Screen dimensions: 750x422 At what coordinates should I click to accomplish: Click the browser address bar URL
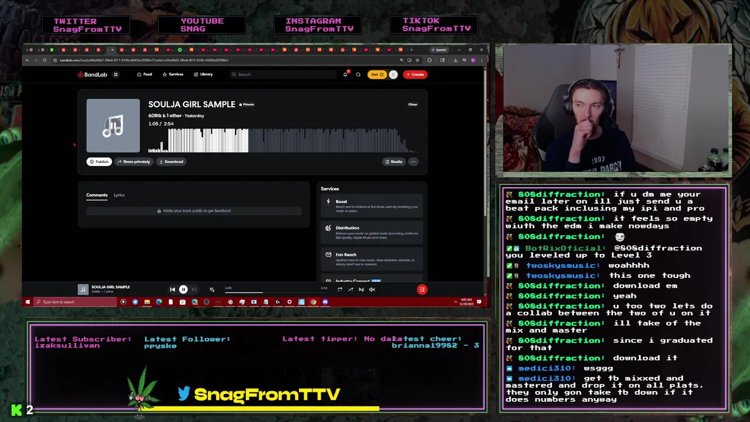tap(144, 60)
